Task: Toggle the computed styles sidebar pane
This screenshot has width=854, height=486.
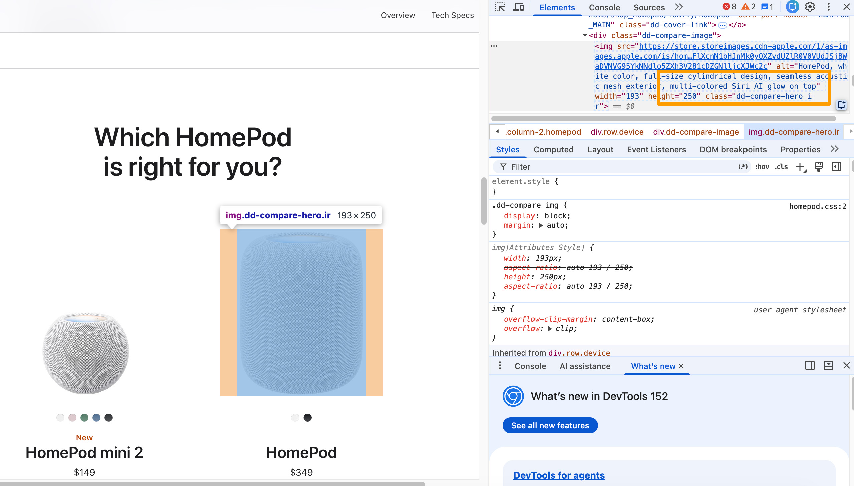Action: (x=837, y=167)
